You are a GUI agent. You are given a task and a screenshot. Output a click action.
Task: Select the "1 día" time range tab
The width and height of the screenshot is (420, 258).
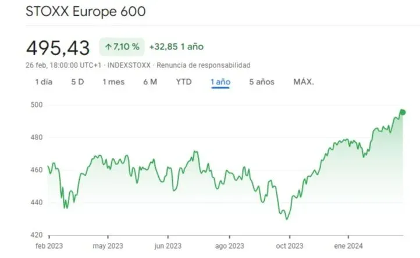(x=44, y=82)
